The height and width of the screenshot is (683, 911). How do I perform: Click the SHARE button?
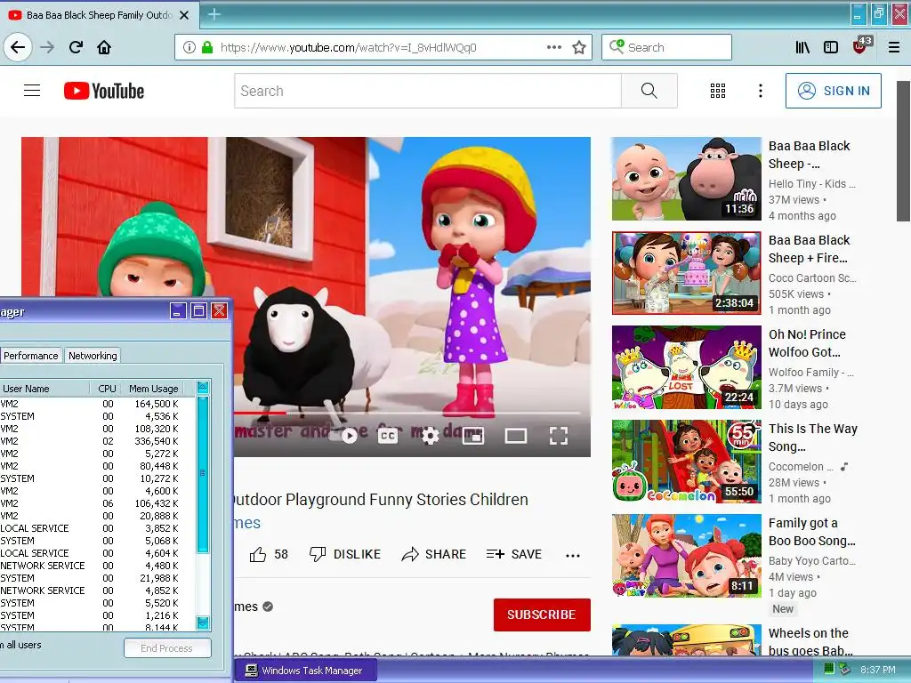433,555
